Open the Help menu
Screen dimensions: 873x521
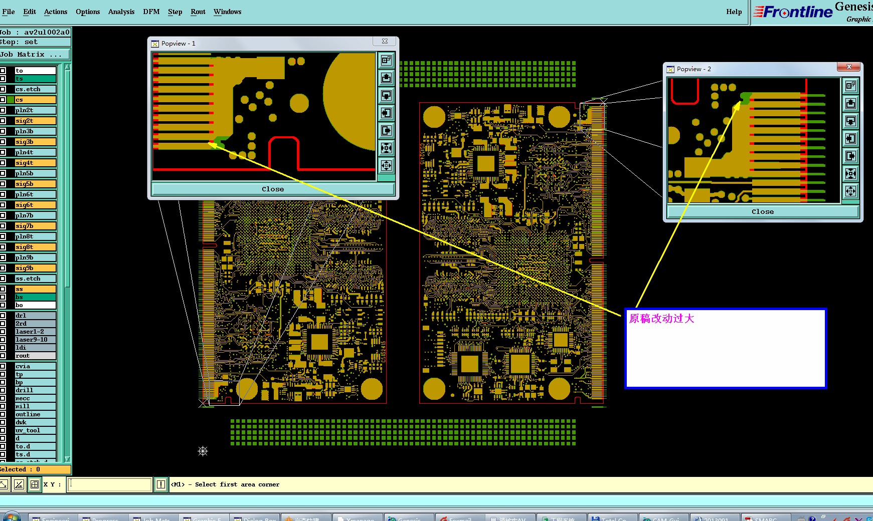click(734, 12)
